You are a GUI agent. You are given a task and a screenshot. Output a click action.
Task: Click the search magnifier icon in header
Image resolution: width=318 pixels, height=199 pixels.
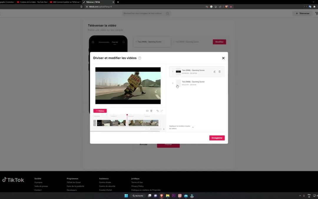(168, 13)
